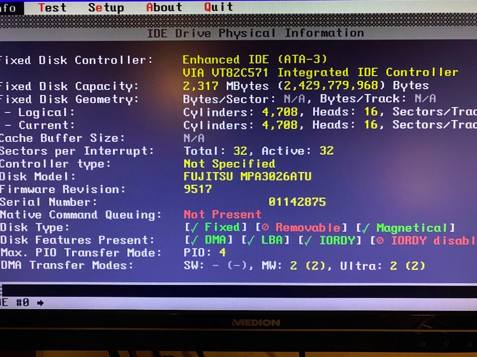Viewport: 477px width, 357px height.
Task: Click the Firmware Revision label
Action: coord(63,189)
